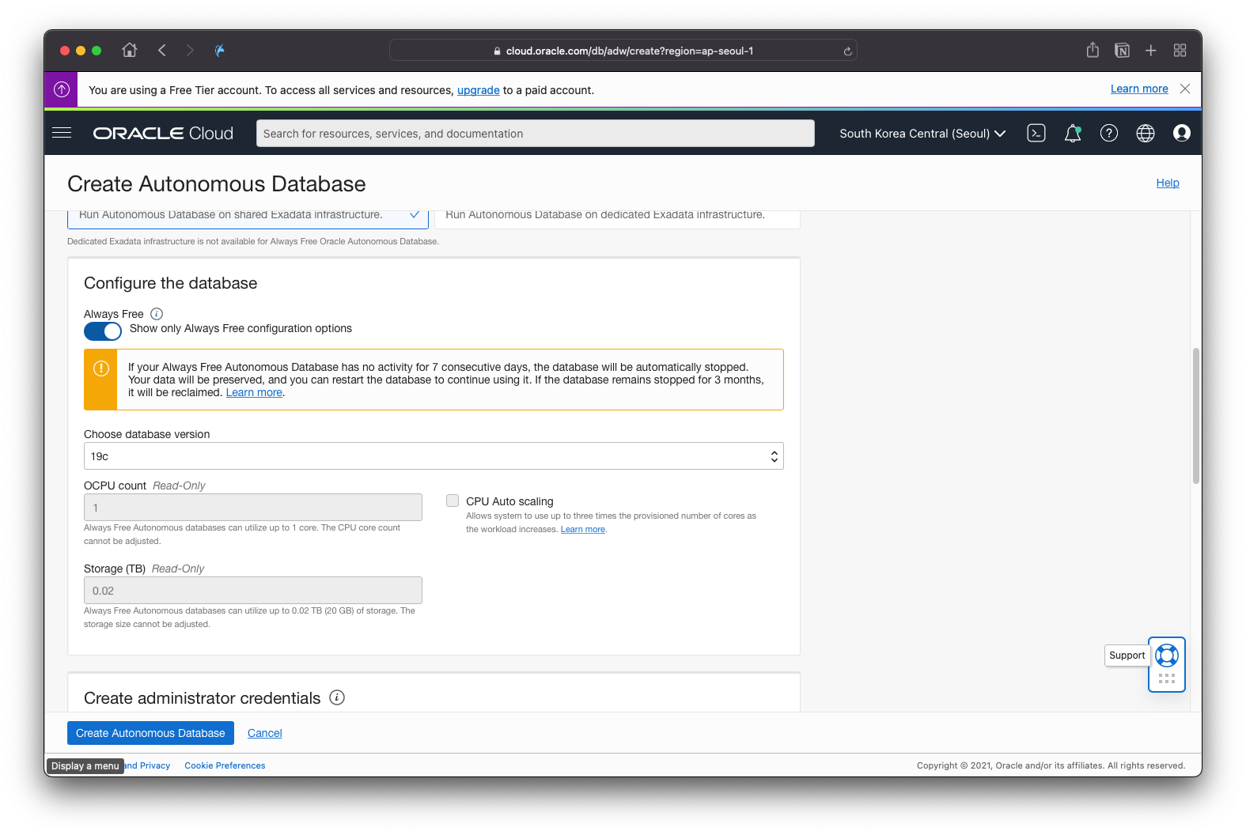Open Cookie Preferences in the footer

pyautogui.click(x=225, y=765)
